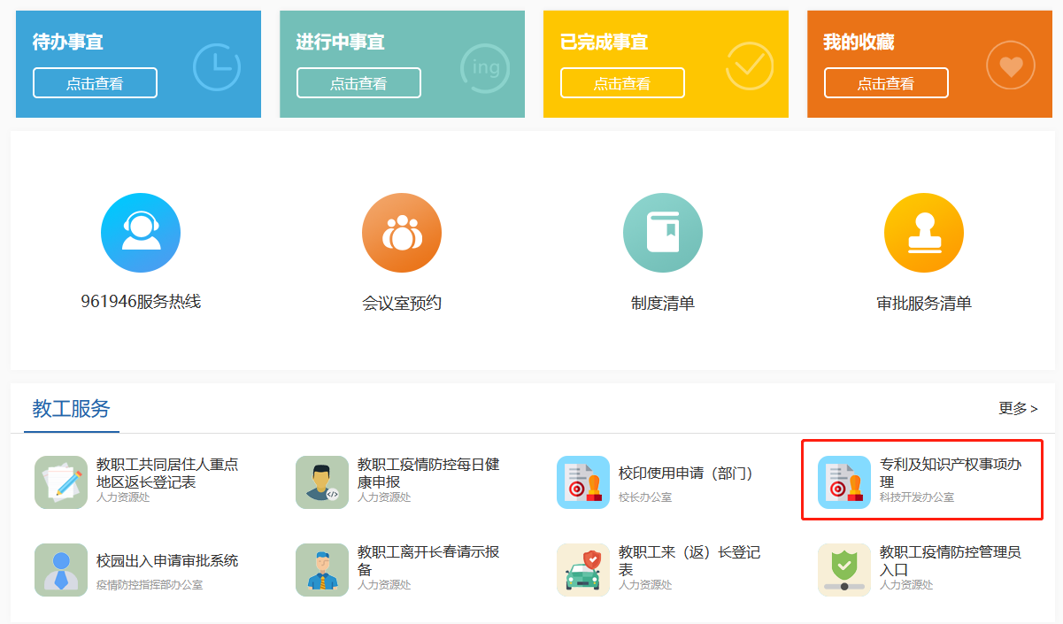The image size is (1063, 624).
Task: Click the 961946 service hotline headset icon
Action: [141, 233]
